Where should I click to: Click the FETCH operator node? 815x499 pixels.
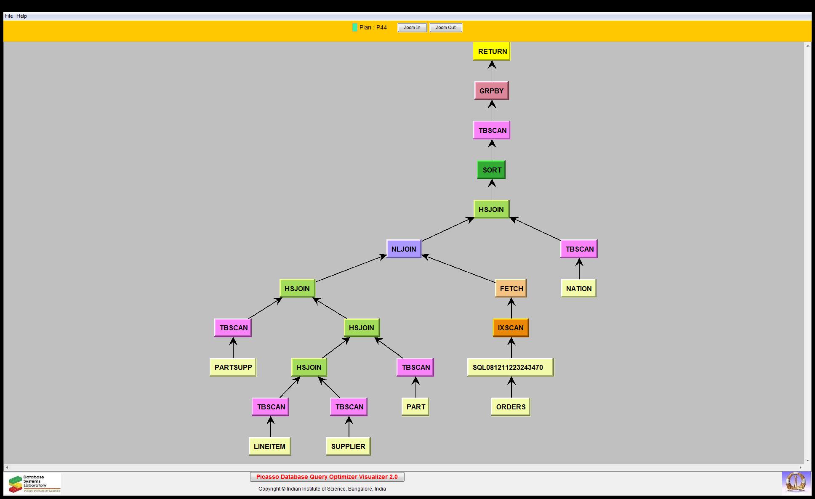pyautogui.click(x=511, y=289)
